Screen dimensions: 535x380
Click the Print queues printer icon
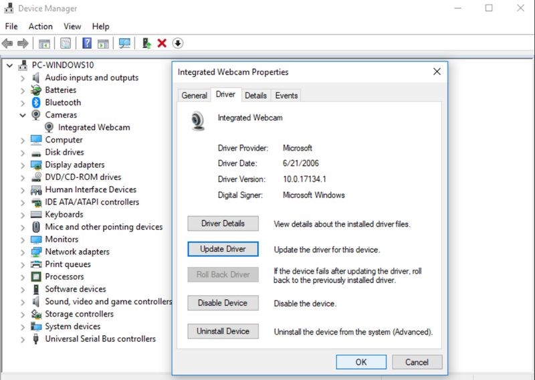(36, 264)
